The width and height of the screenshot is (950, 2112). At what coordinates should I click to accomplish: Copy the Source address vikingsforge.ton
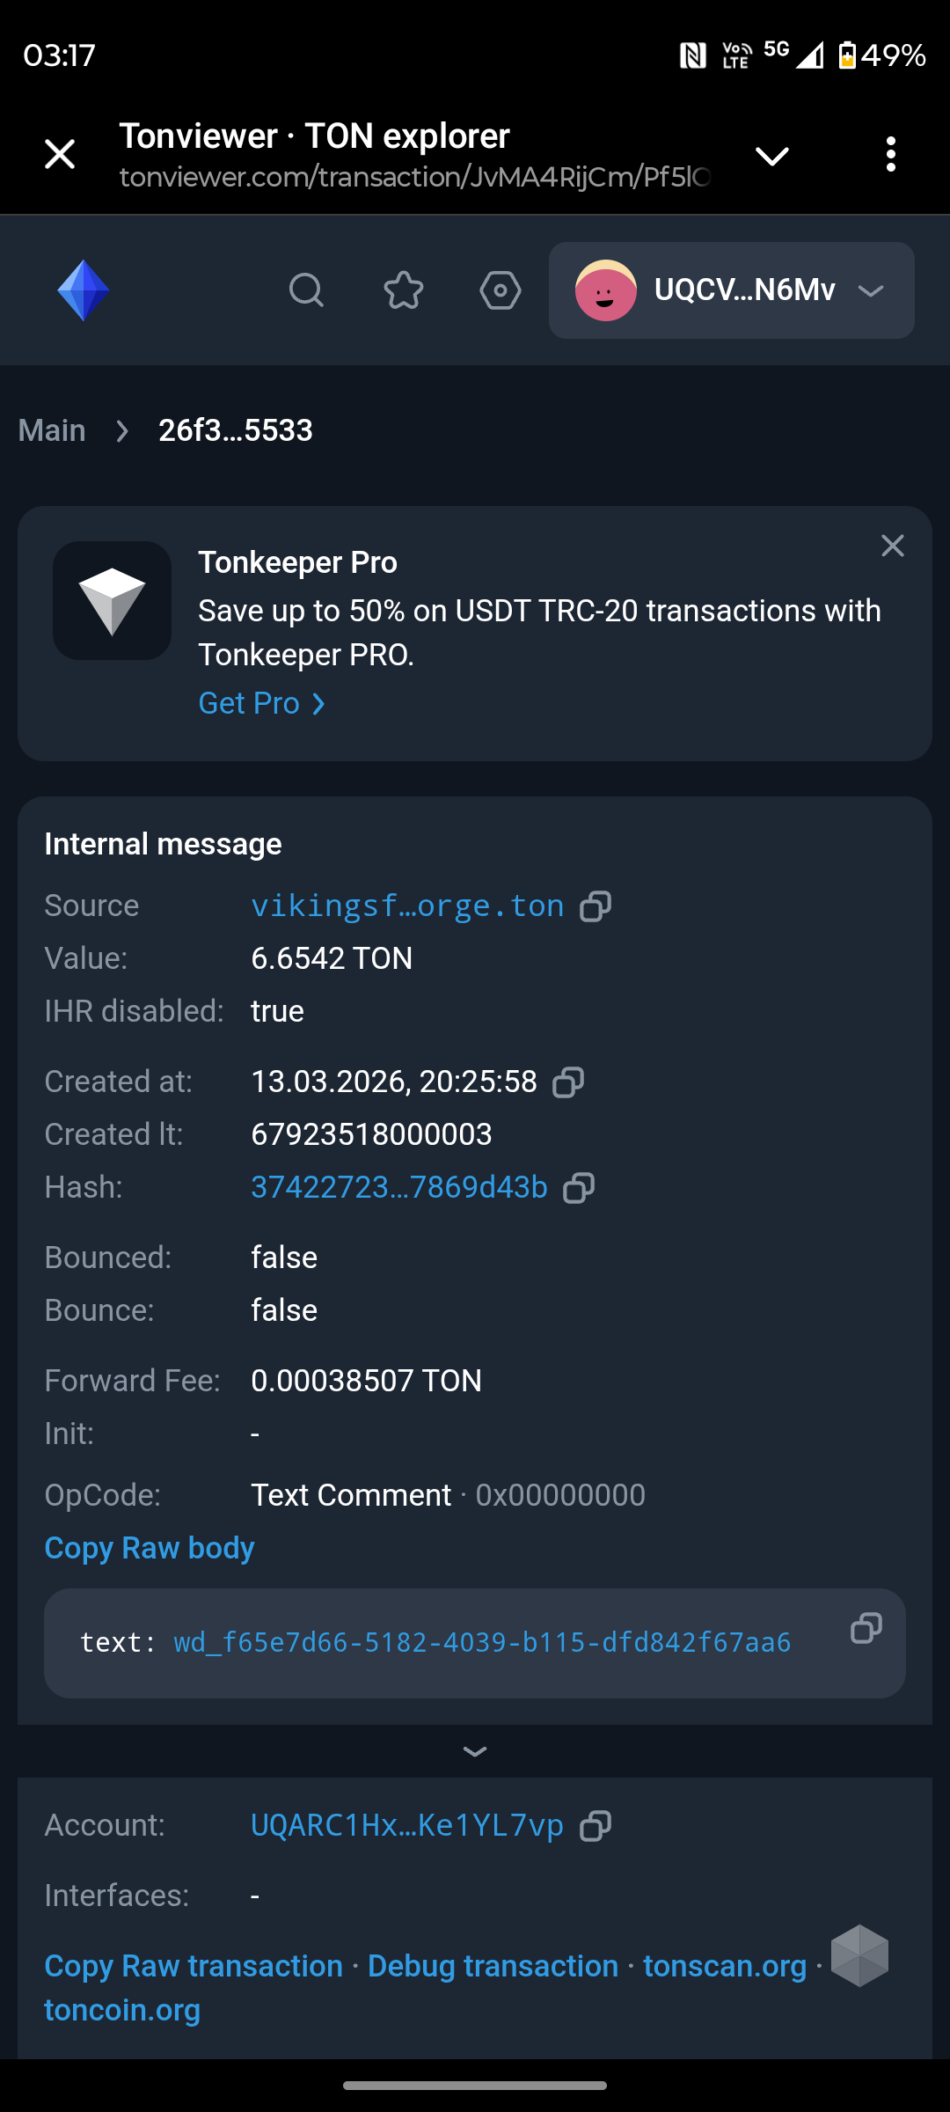pos(596,906)
